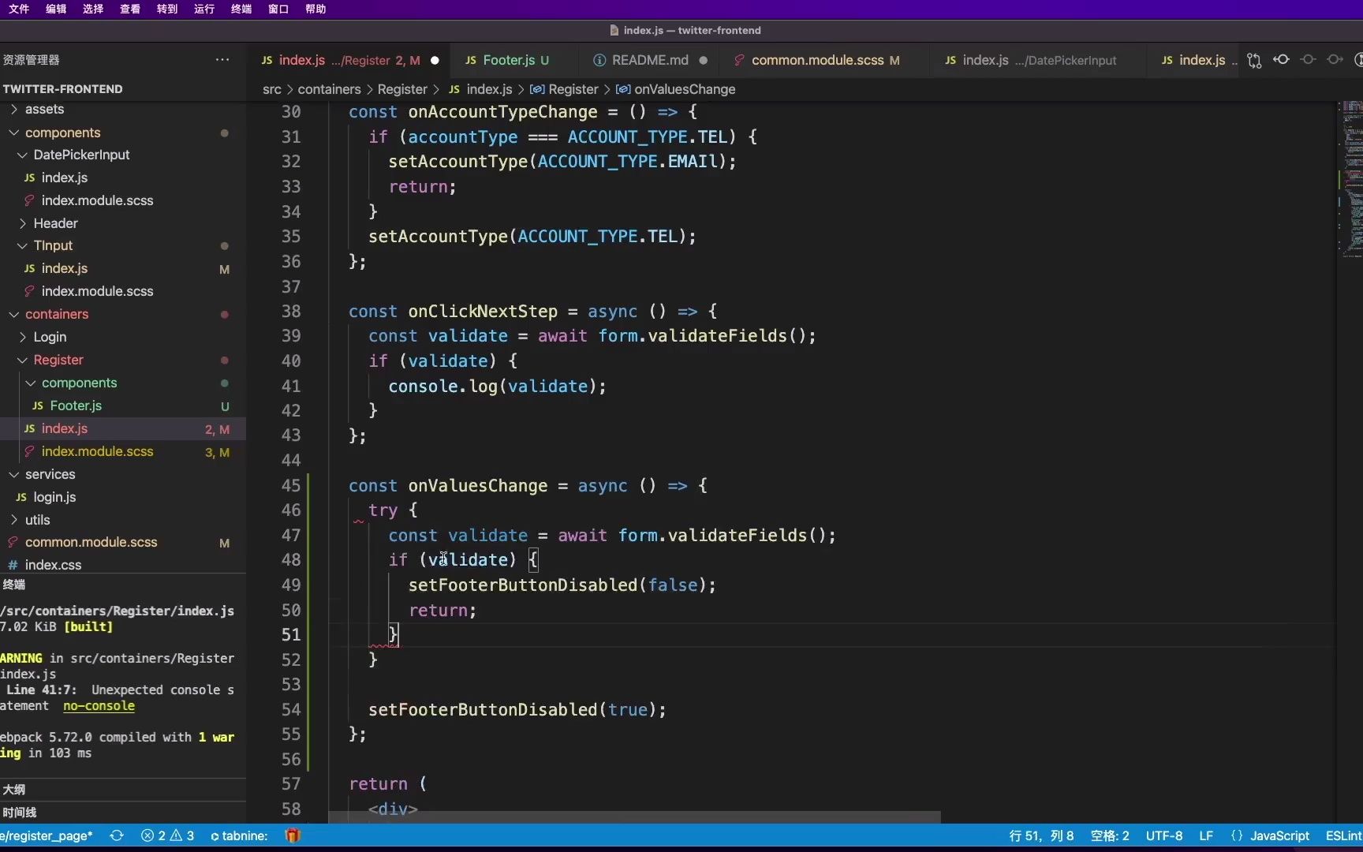Click the curly braces icon next to JavaScript language mode

[x=1236, y=835]
